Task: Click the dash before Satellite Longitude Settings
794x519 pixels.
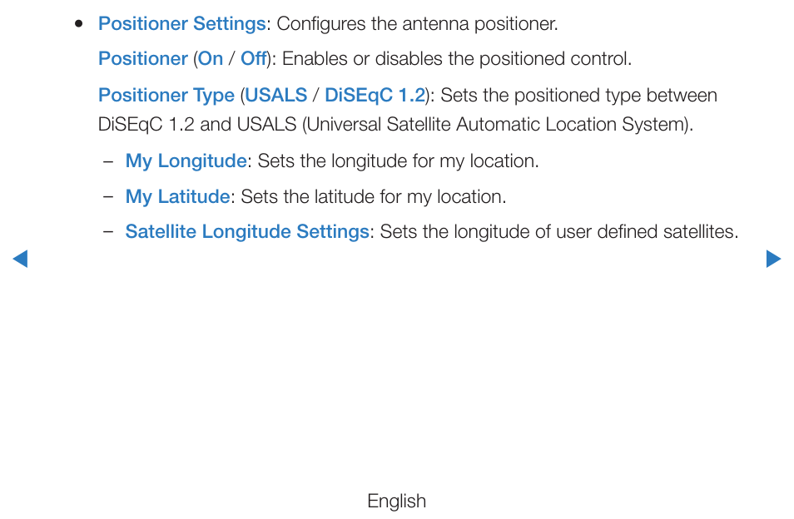Action: point(107,232)
